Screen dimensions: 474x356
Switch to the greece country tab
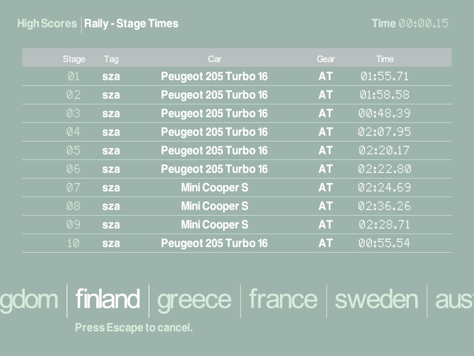tap(194, 299)
